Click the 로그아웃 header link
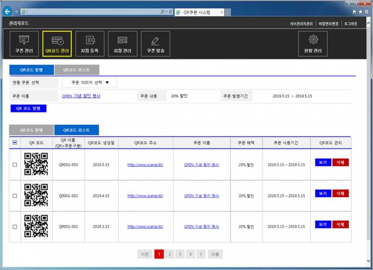The image size is (373, 270). pos(351,23)
